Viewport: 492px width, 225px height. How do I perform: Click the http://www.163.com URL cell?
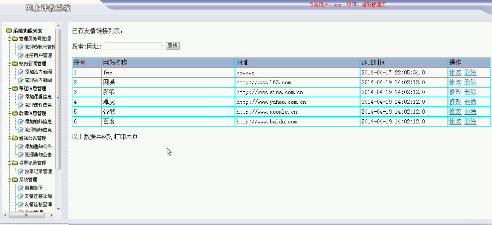click(x=297, y=82)
